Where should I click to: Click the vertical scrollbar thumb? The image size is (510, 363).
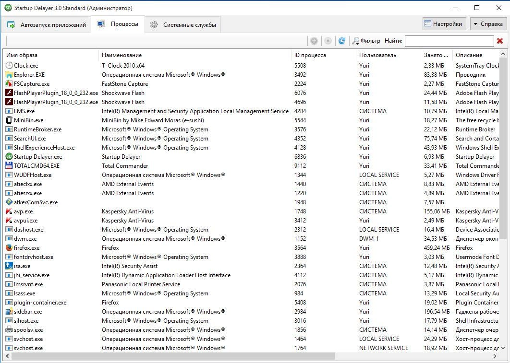pos(503,148)
